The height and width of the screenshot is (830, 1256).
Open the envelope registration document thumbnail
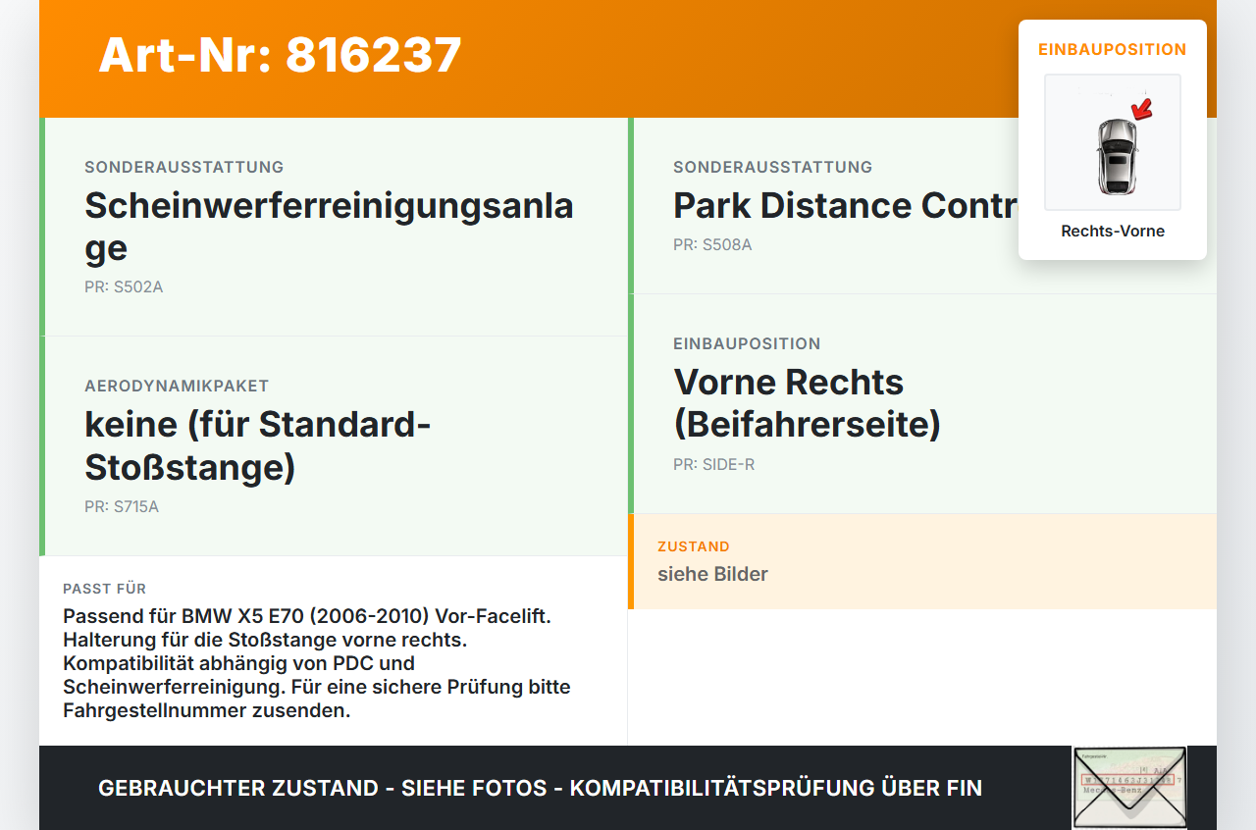1129,788
